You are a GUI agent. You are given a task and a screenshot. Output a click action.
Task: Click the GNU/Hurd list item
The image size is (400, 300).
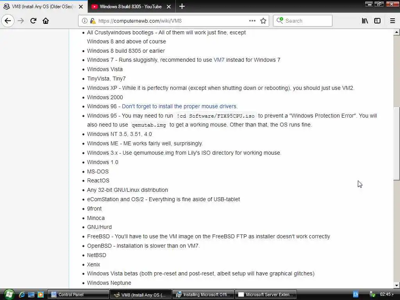point(99,227)
